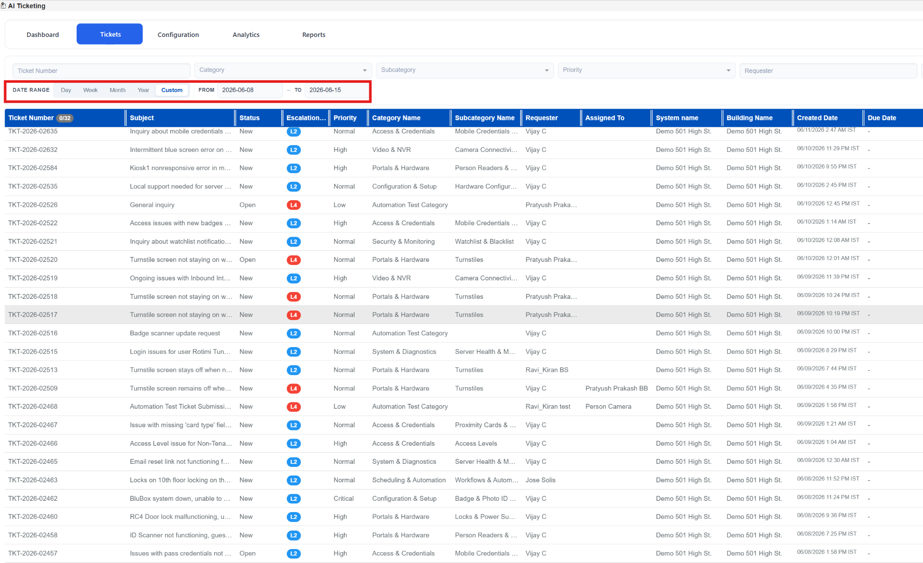Sort by Status column header
The height and width of the screenshot is (563, 923).
click(249, 118)
